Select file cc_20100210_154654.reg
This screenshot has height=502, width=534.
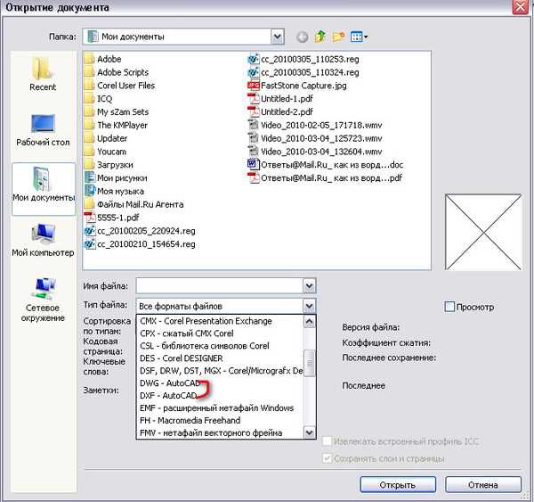coord(140,244)
